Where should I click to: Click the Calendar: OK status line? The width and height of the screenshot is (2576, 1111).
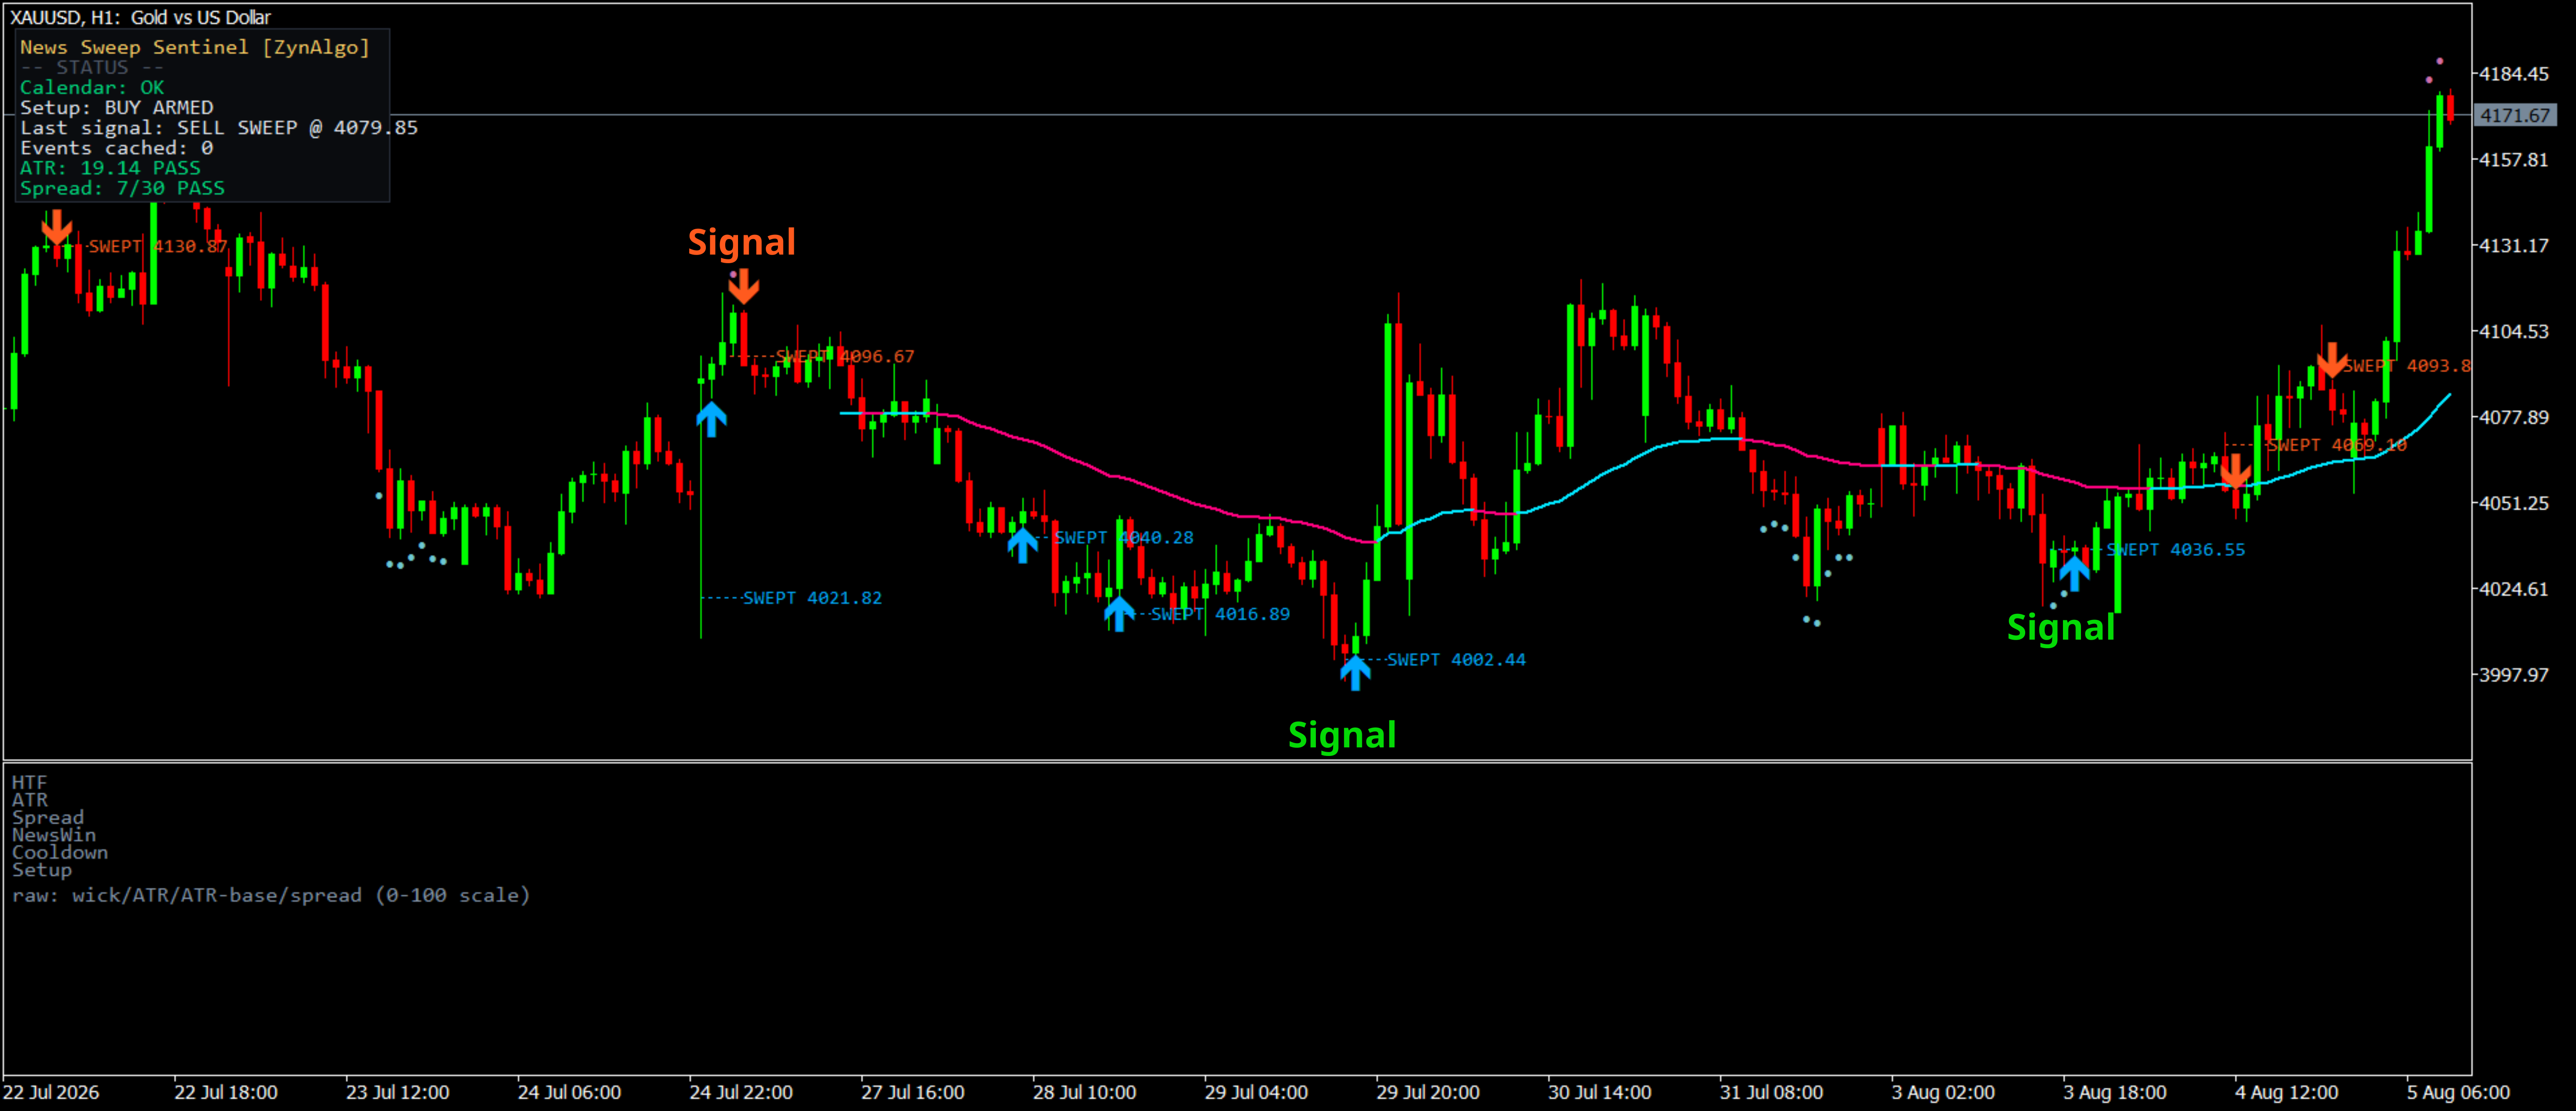click(92, 87)
